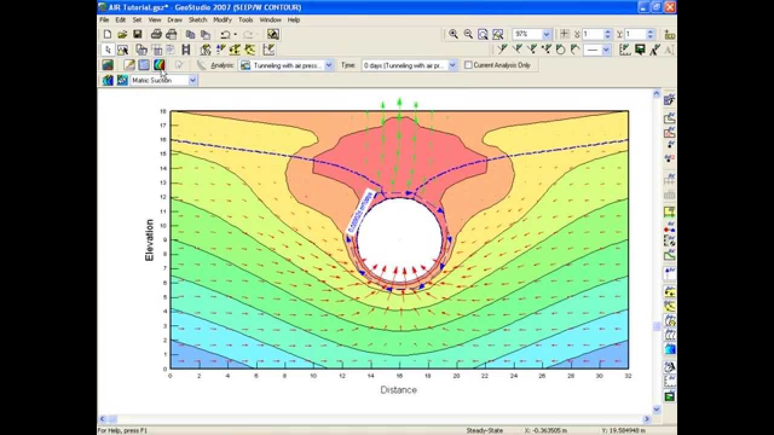The width and height of the screenshot is (774, 435).
Task: Click the Undo arrow icon
Action: pos(225,34)
